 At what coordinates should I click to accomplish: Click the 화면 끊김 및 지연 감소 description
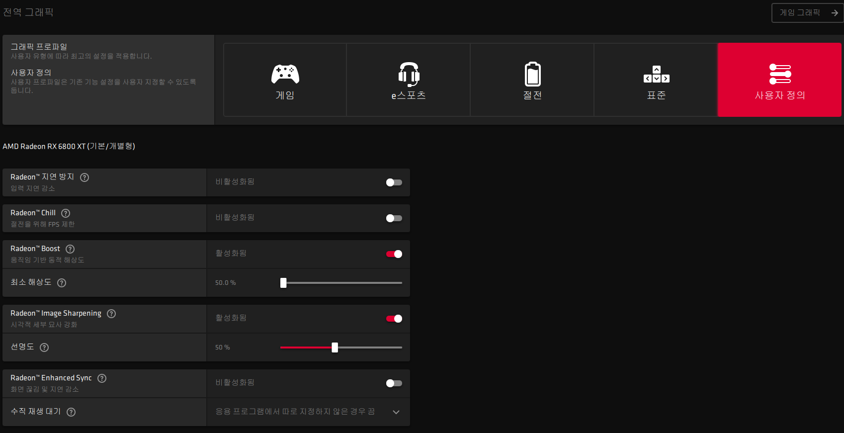45,389
